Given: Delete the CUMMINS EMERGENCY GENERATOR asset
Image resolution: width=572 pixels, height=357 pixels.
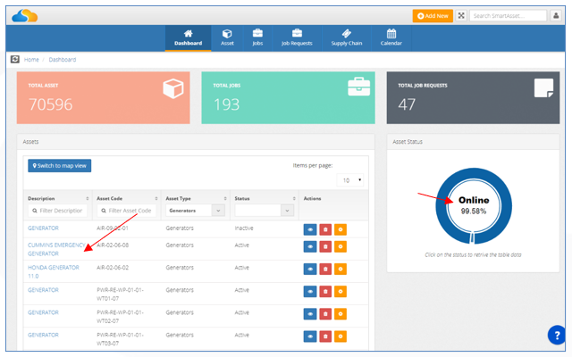Looking at the screenshot, I should [x=325, y=246].
